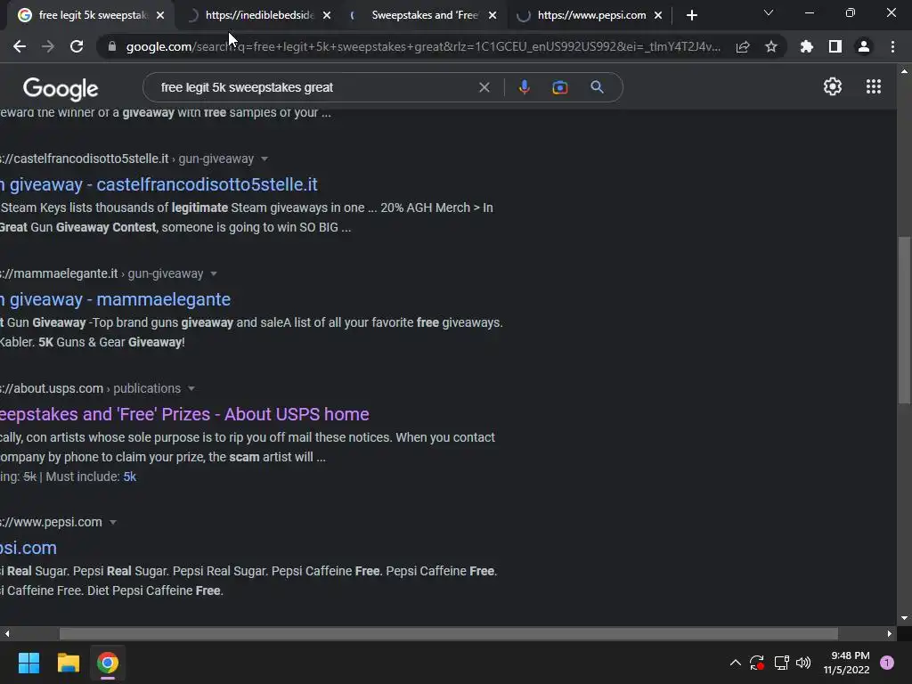Expand options for about.usps.com result
This screenshot has width=912, height=684.
click(x=191, y=388)
